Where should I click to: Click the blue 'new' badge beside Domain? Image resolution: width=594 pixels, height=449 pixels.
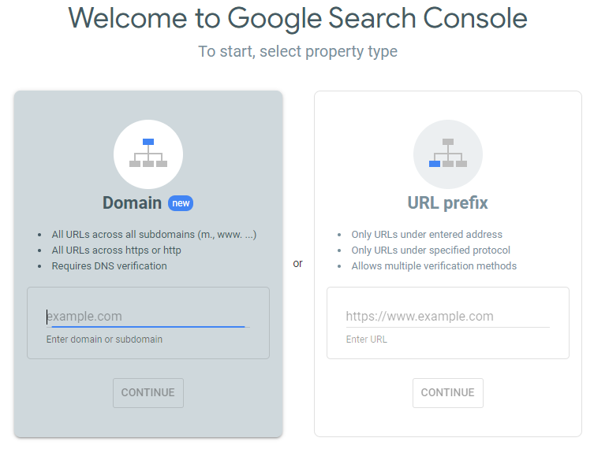(181, 203)
